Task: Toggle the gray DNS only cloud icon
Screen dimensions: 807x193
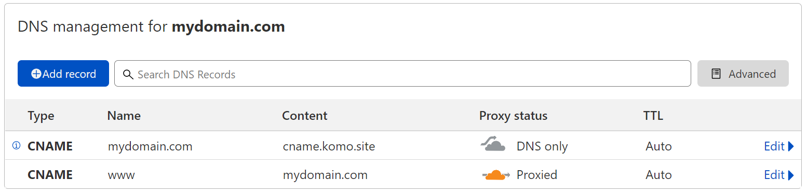Action: tap(493, 145)
